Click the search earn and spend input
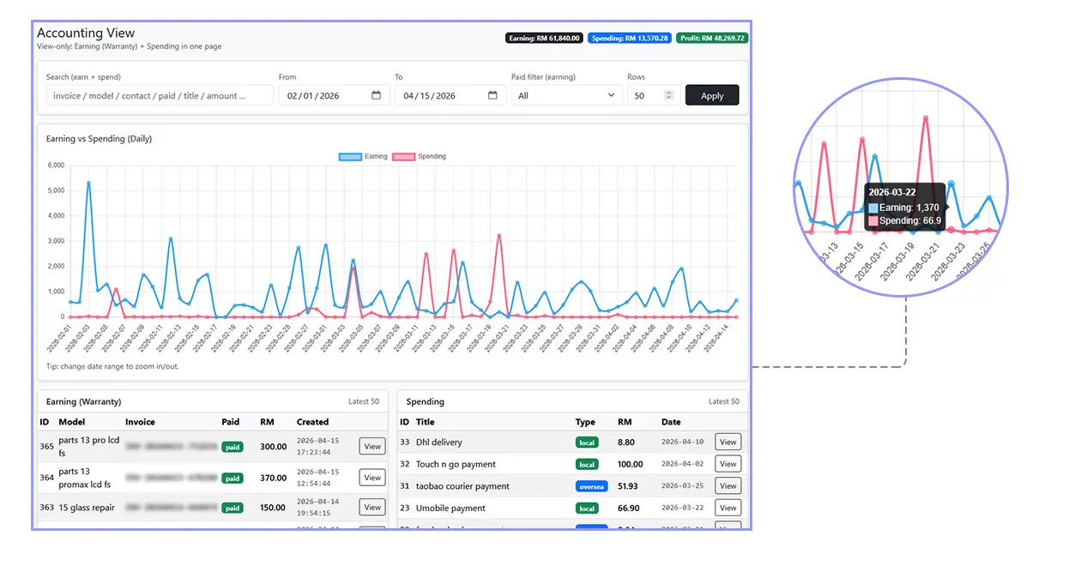The width and height of the screenshot is (1081, 566). click(x=160, y=96)
